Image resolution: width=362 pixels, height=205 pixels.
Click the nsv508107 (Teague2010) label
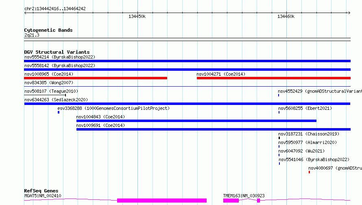[x=51, y=91]
